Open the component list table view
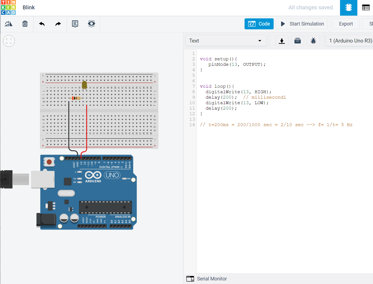This screenshot has height=284, width=373. click(x=366, y=8)
